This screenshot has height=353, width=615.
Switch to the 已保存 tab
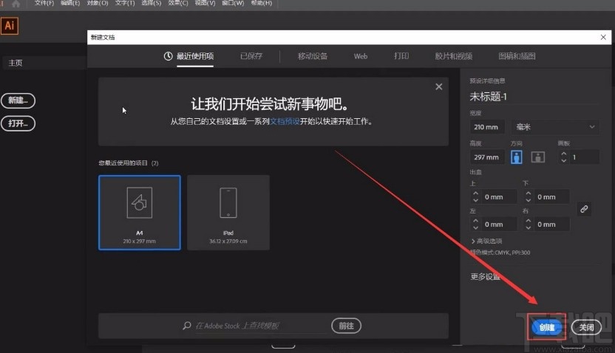pos(251,56)
